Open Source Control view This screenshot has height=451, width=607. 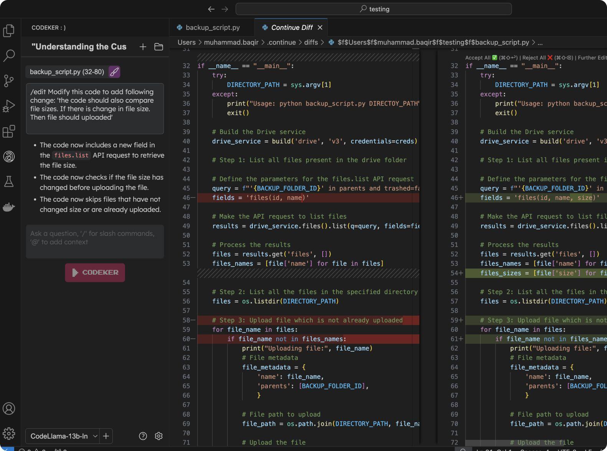pyautogui.click(x=9, y=81)
